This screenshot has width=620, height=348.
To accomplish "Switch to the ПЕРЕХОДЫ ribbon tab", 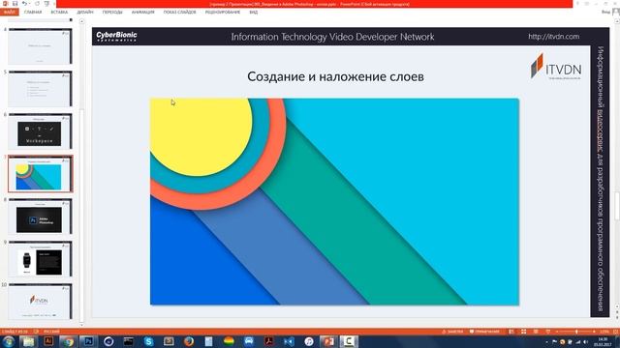I will [112, 13].
